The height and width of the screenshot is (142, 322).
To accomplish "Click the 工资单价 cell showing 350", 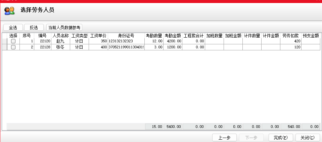I will [98, 41].
